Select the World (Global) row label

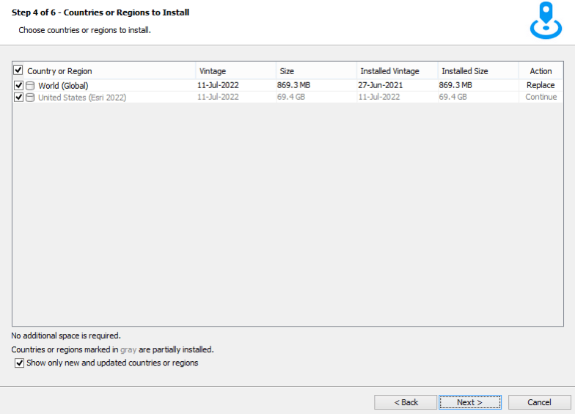[63, 85]
